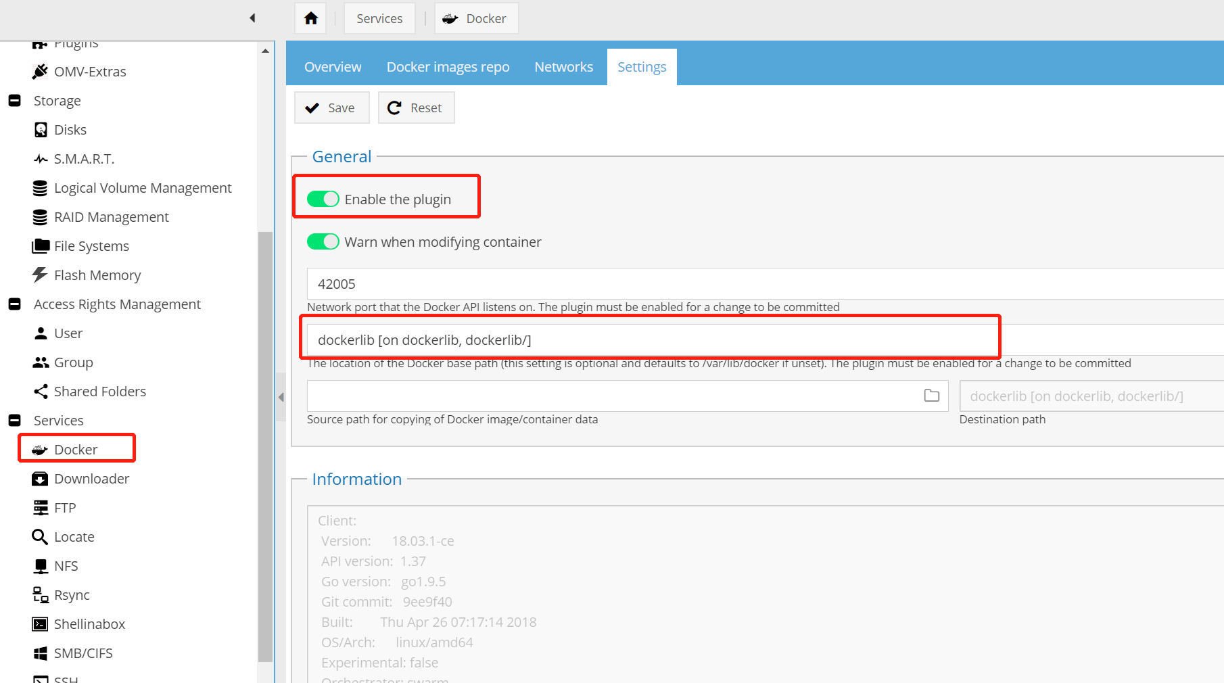Open RAID Management page
Image resolution: width=1224 pixels, height=683 pixels.
coord(112,217)
